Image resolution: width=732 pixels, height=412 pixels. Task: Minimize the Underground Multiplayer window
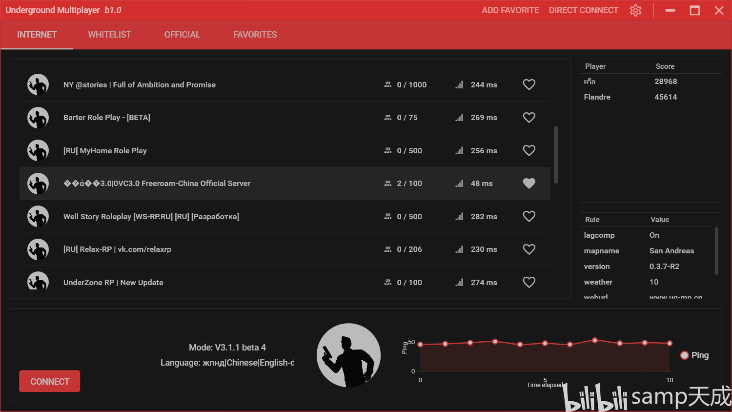tap(671, 10)
